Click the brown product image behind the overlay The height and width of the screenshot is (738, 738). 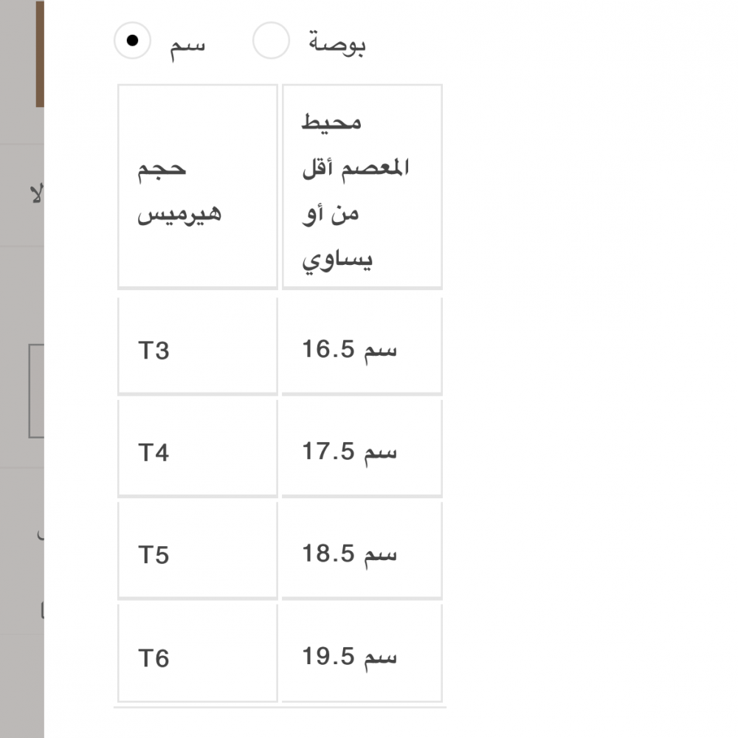tap(39, 53)
